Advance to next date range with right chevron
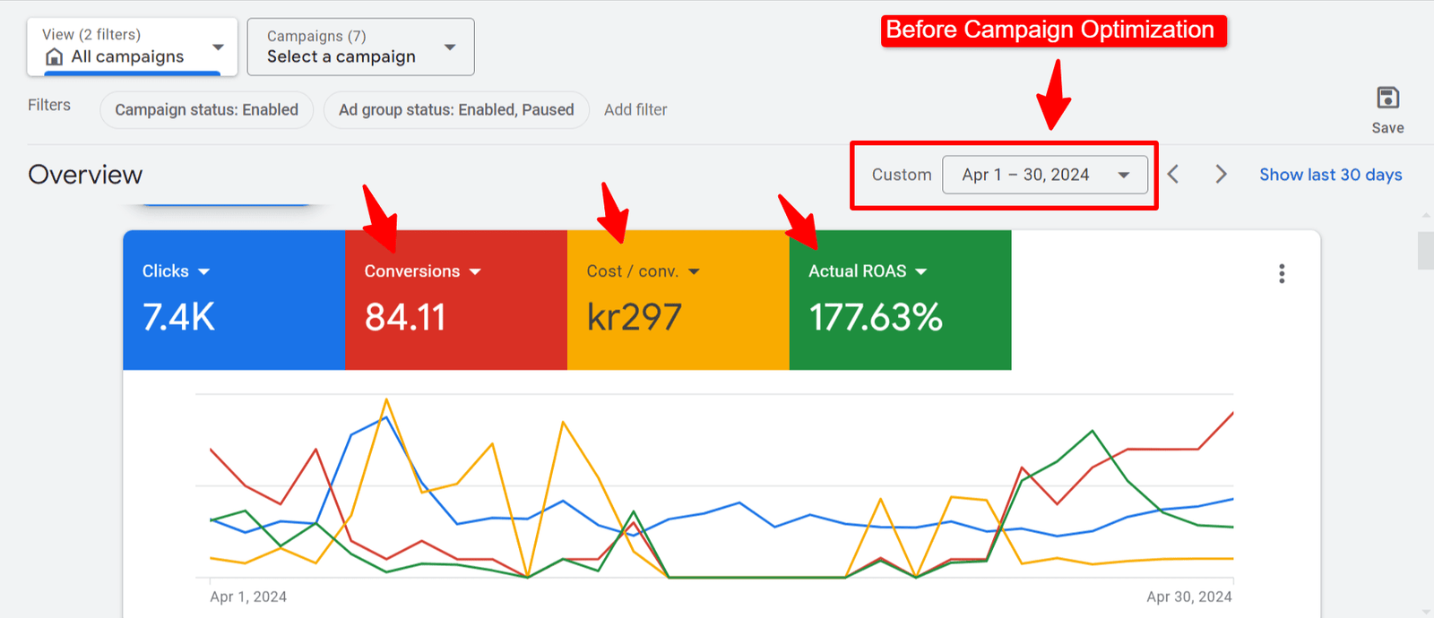The width and height of the screenshot is (1434, 618). tap(1221, 174)
